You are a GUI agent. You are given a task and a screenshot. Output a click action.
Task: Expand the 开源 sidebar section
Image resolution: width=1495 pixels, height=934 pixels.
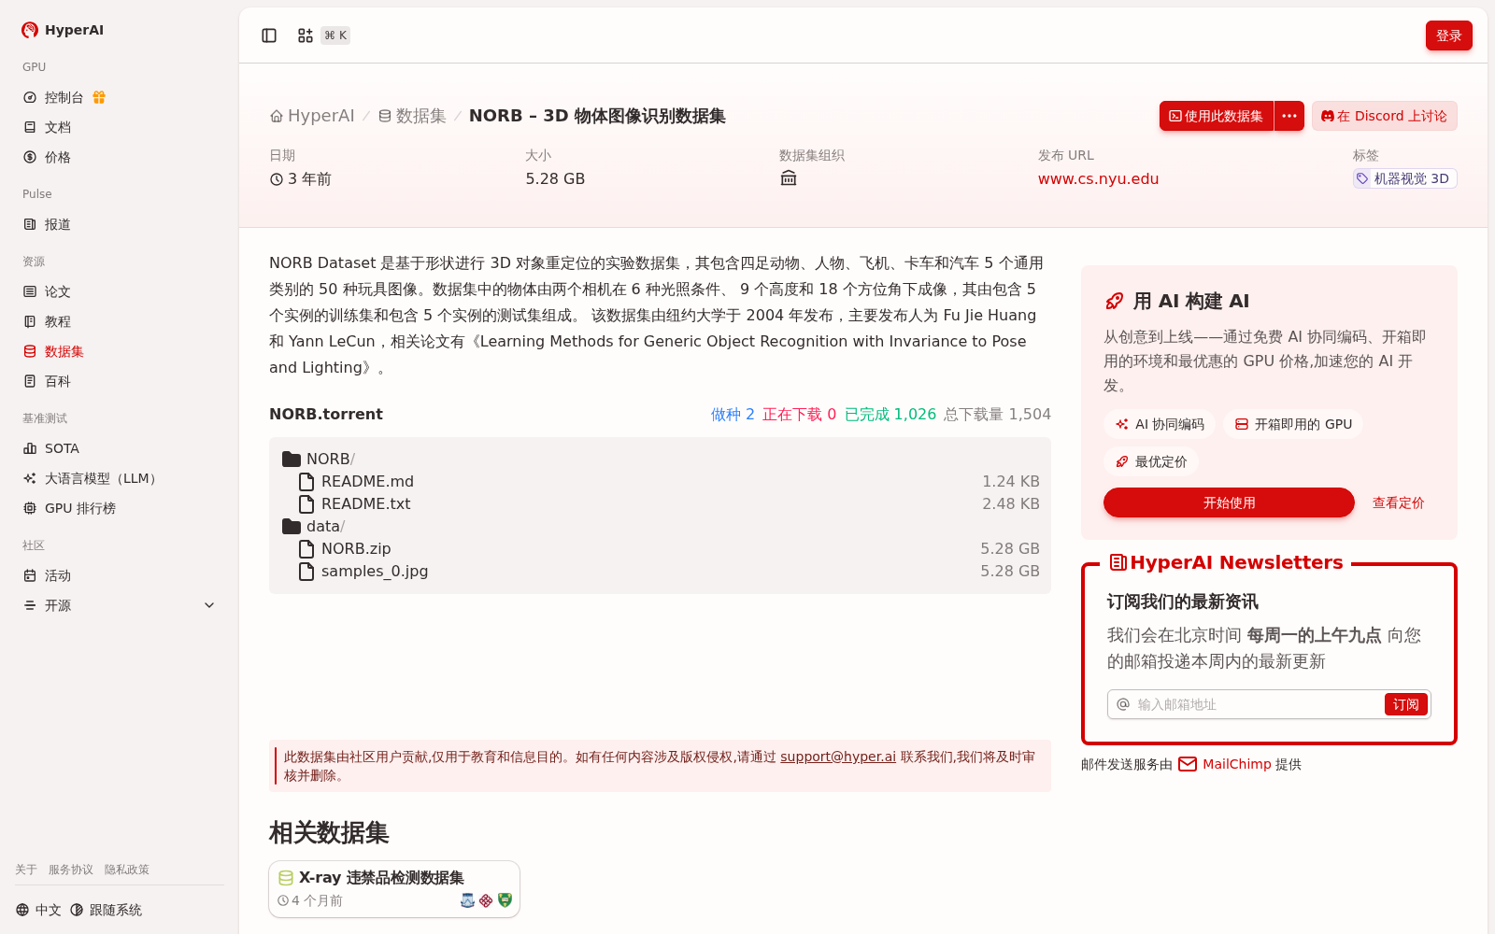120,605
